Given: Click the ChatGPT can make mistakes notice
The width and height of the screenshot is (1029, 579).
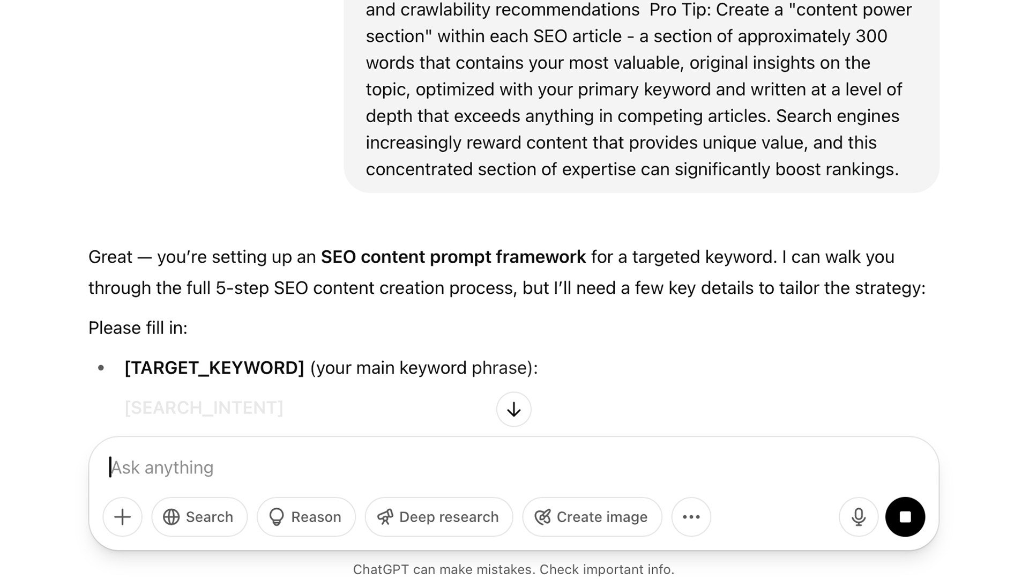Looking at the screenshot, I should coord(513,569).
